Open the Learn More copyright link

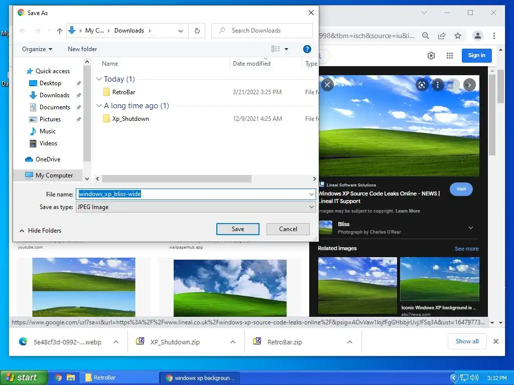[408, 211]
